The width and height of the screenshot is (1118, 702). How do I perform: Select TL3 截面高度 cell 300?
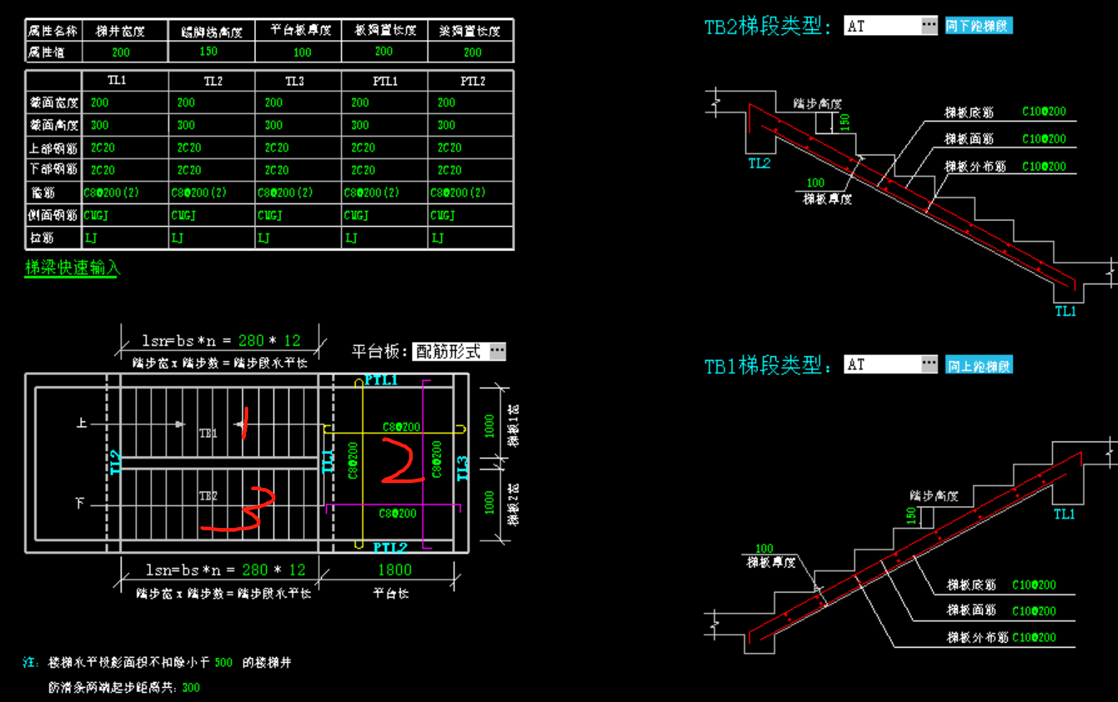pyautogui.click(x=273, y=125)
